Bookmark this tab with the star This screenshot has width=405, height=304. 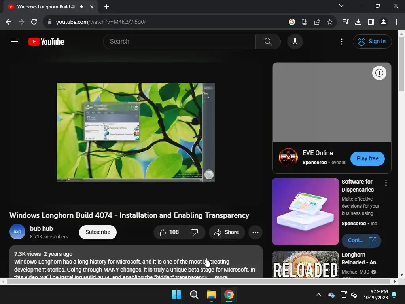(x=329, y=22)
